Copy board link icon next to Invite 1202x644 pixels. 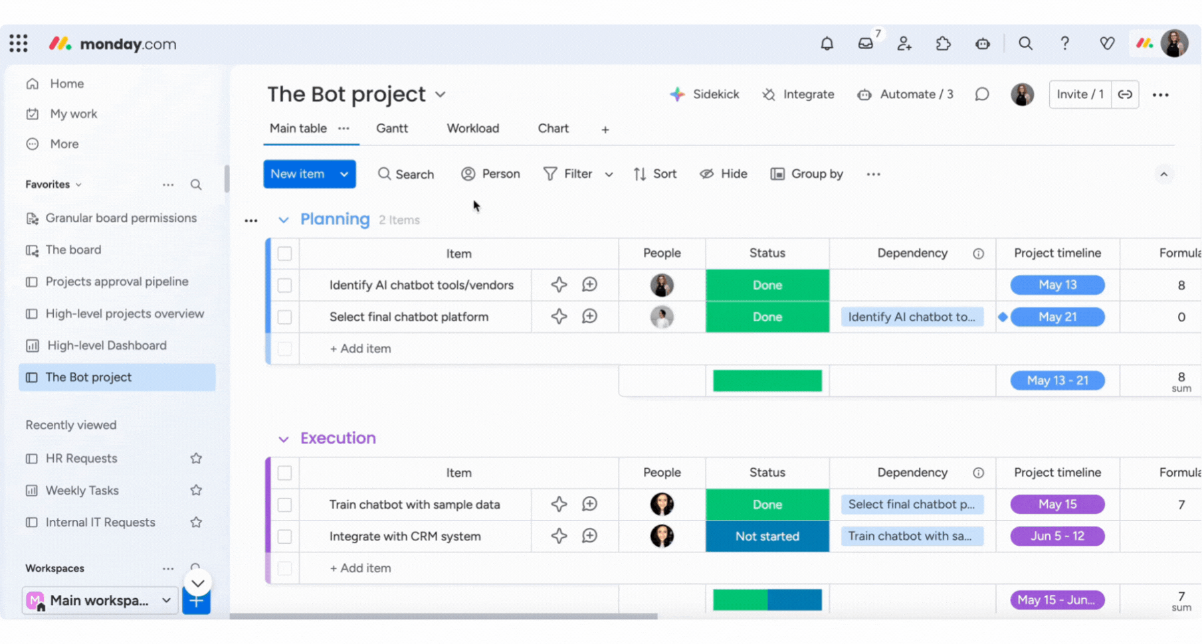point(1125,94)
